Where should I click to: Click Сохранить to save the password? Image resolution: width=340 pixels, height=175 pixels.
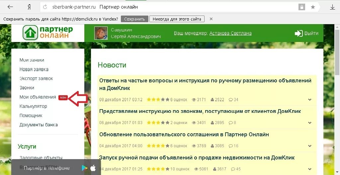click(134, 19)
